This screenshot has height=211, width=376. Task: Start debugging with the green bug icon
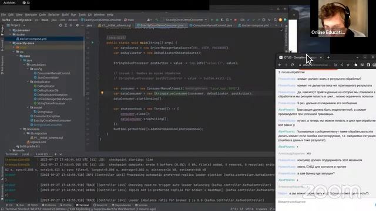point(217,20)
